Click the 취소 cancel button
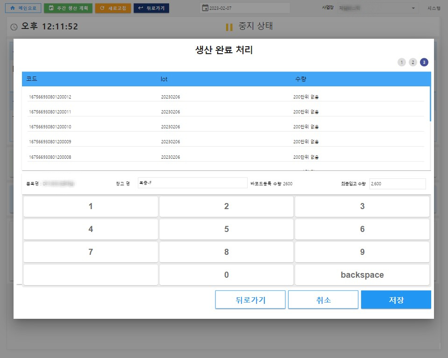The image size is (448, 358). [x=323, y=300]
